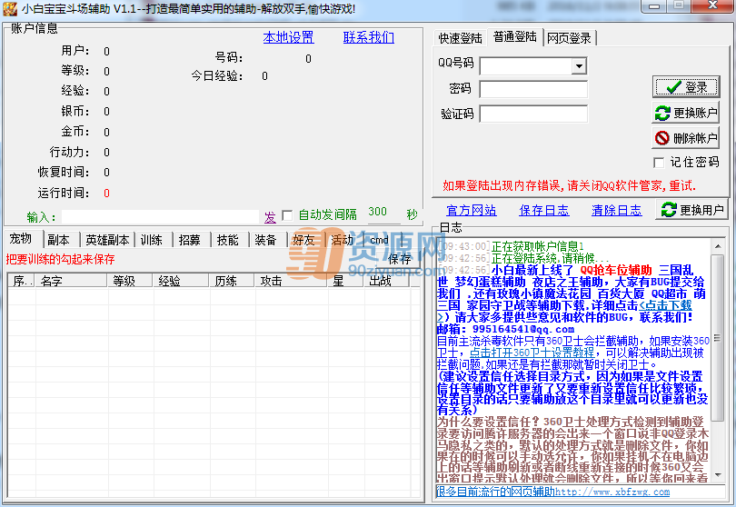Toggle the 自动发间隔 auto-send interval checkbox
The width and height of the screenshot is (736, 507).
click(287, 215)
